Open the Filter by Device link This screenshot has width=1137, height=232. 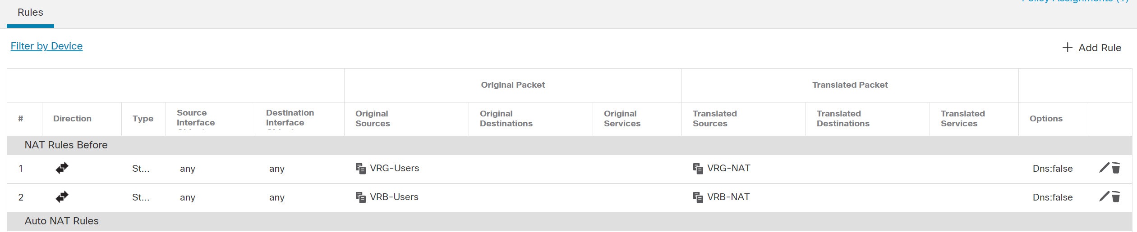click(x=46, y=46)
